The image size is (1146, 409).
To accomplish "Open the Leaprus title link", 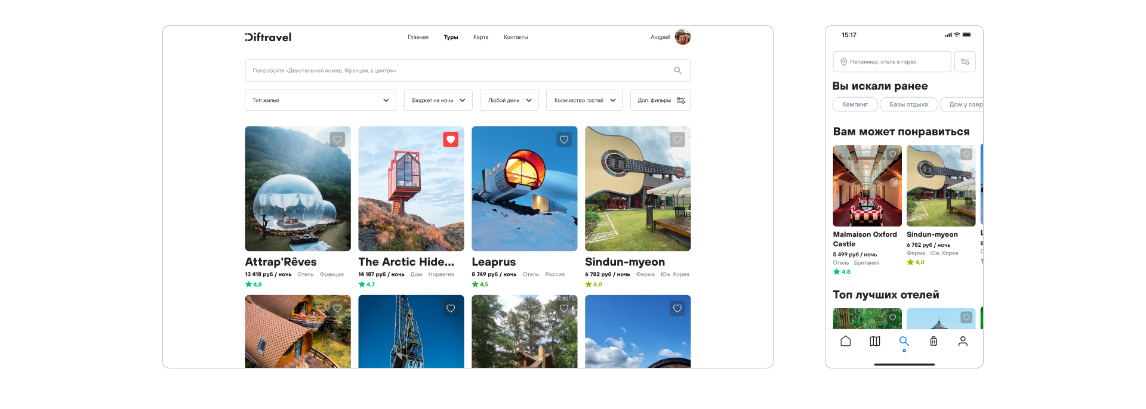I will pos(494,262).
